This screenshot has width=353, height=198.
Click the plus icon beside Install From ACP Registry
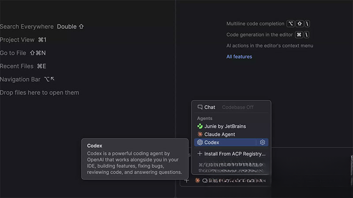200,154
